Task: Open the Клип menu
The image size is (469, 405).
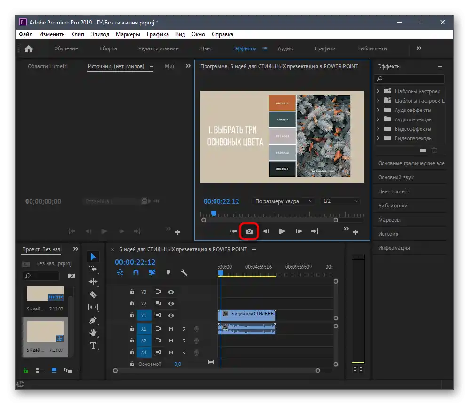Action: (x=77, y=34)
